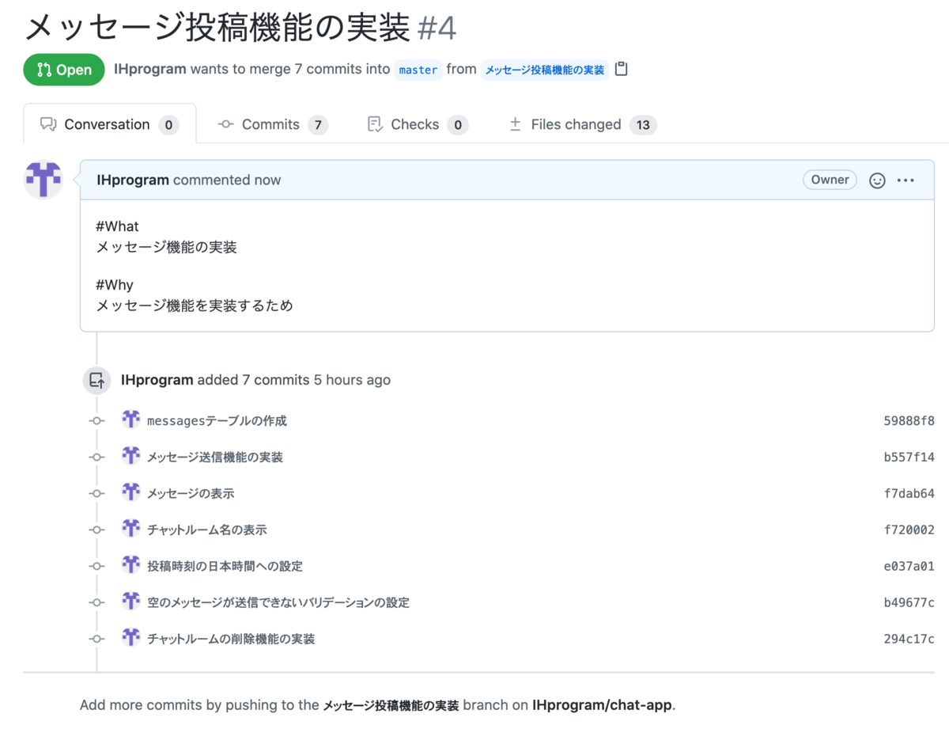The height and width of the screenshot is (729, 949).
Task: Click avatar next to 'バリデーションの設定' commit
Action: click(131, 602)
